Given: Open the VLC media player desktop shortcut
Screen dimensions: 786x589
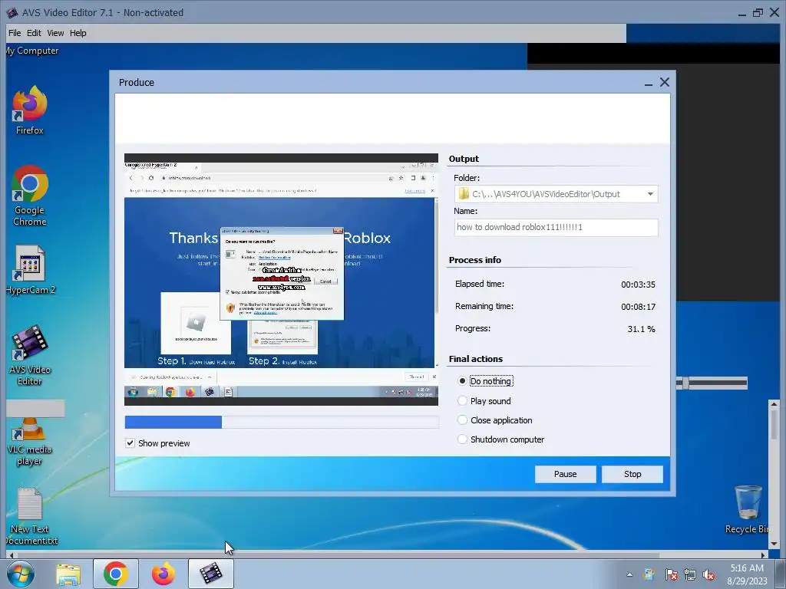Looking at the screenshot, I should tap(30, 442).
